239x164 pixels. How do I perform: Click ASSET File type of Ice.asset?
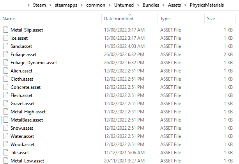point(170,38)
